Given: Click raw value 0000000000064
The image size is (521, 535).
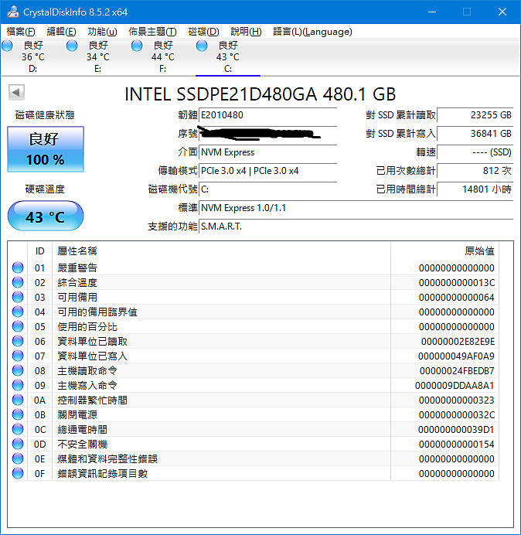Looking at the screenshot, I should tap(457, 297).
